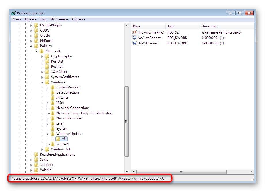Click NoAutoReboot value data 0x00000001
Image resolution: width=265 pixels, height=192 pixels.
click(x=213, y=38)
